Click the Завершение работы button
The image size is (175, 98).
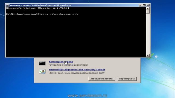click(x=102, y=79)
